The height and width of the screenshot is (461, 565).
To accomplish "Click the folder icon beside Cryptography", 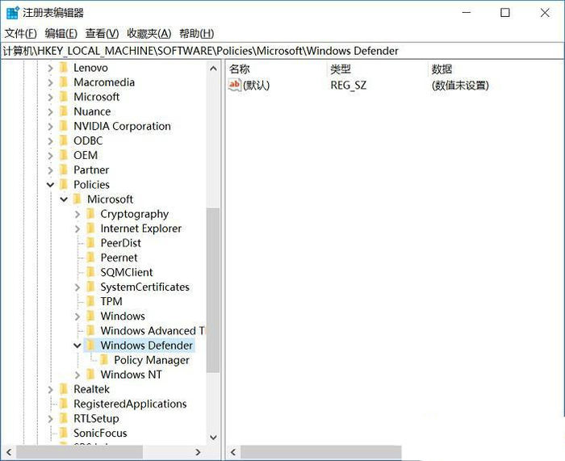I will click(90, 214).
